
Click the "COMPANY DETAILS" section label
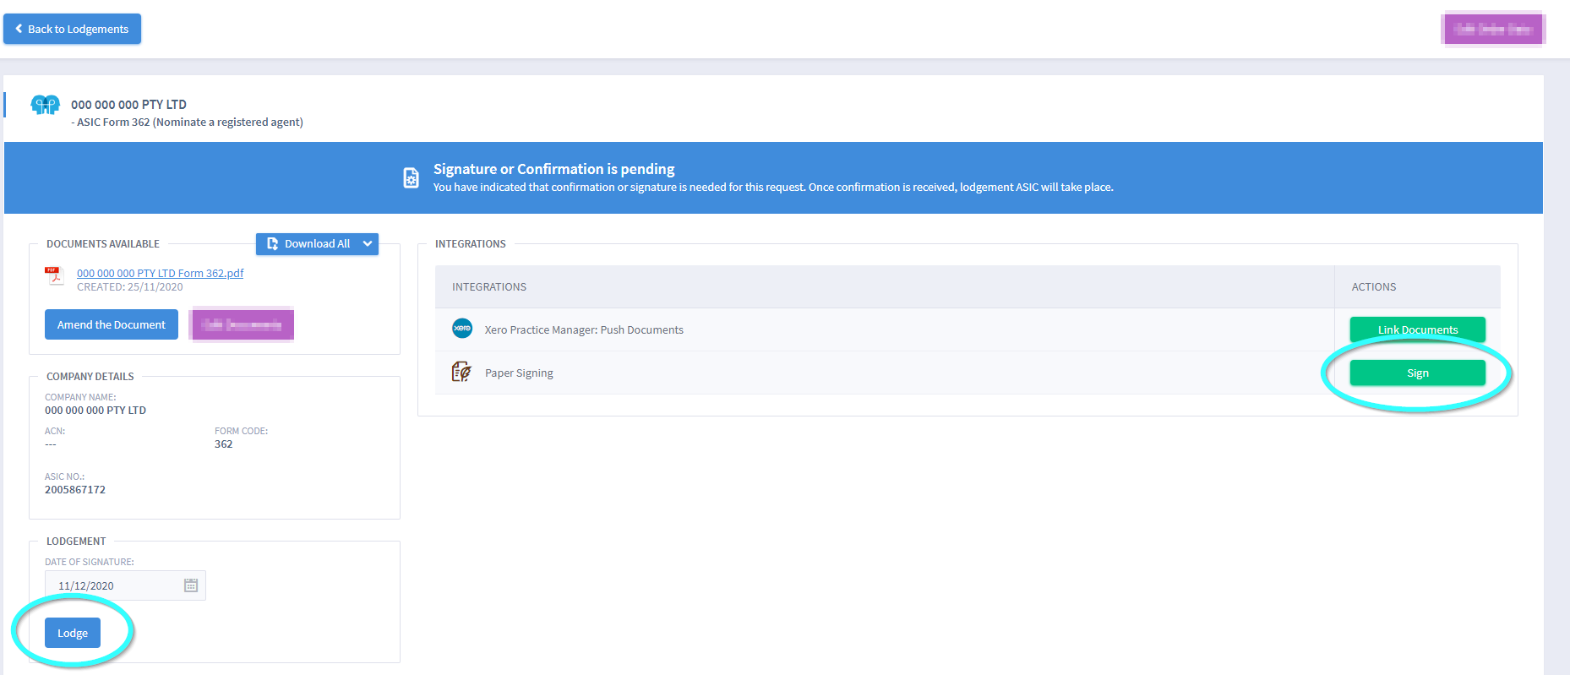90,377
